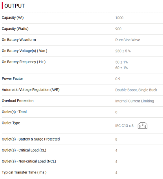Select the Power Factor label
Image resolution: width=163 pixels, height=179 pixels.
click(x=13, y=79)
